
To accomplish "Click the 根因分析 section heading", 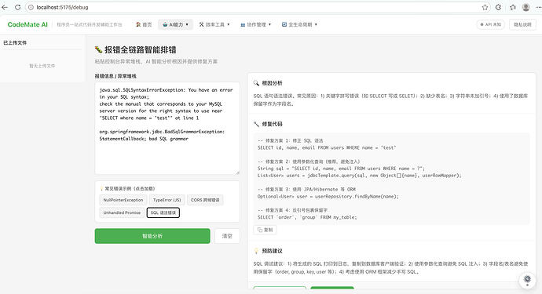I will (272, 83).
